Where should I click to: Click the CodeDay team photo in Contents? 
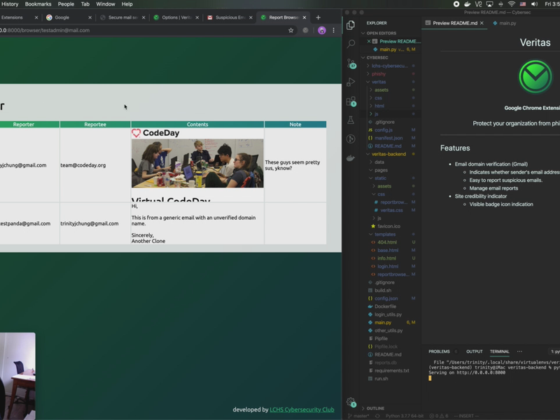[197, 163]
